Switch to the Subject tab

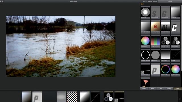[x=144, y=89]
